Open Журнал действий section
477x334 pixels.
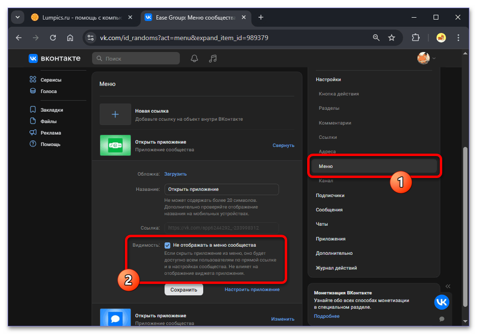click(336, 268)
